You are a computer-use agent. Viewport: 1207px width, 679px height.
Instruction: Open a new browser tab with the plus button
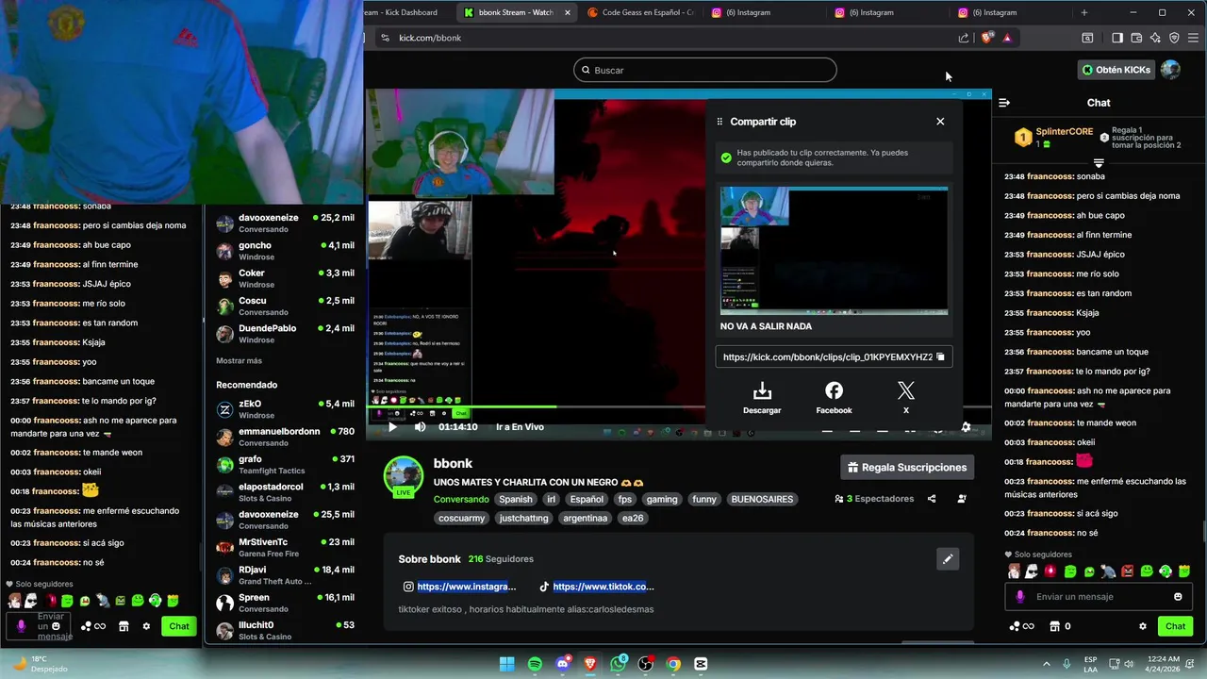click(x=1084, y=12)
